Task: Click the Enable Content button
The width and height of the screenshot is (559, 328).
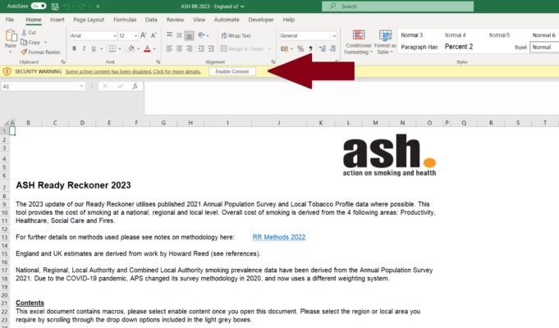Action: coord(232,71)
